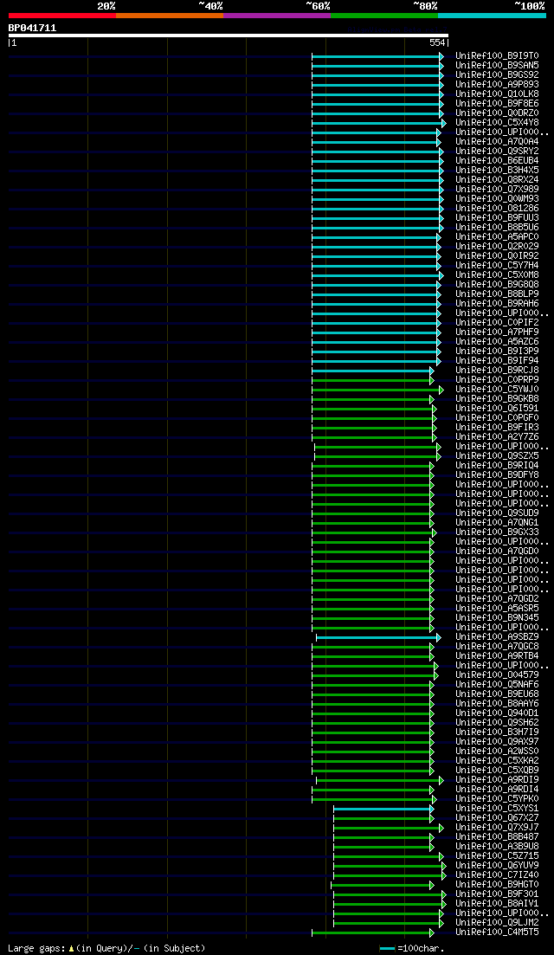Select the UniRef100_O04579 label
Screen dimensions: 554x955
click(x=497, y=674)
